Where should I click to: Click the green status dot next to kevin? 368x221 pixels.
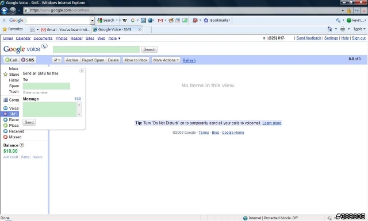pyautogui.click(x=349, y=21)
